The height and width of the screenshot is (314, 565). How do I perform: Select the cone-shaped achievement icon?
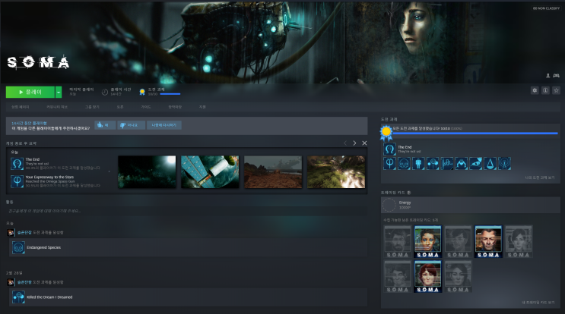pos(490,164)
